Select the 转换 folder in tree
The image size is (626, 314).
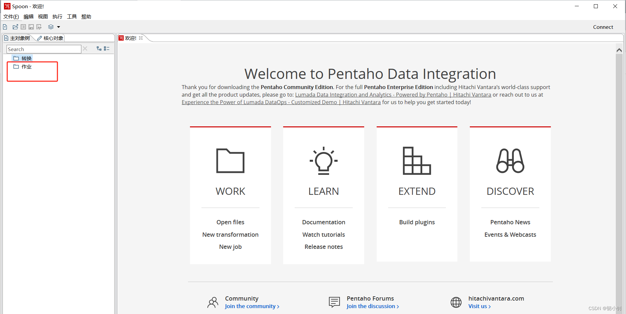23,58
